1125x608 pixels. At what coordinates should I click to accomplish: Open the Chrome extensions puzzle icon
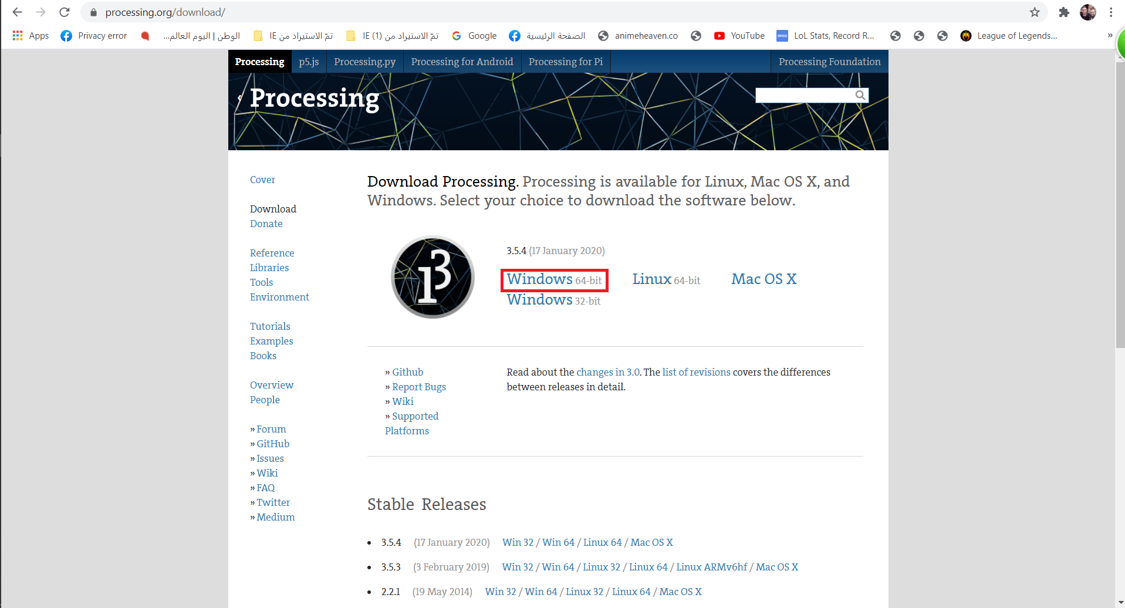tap(1064, 12)
